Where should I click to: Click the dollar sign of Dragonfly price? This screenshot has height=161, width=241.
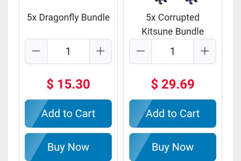tap(50, 84)
